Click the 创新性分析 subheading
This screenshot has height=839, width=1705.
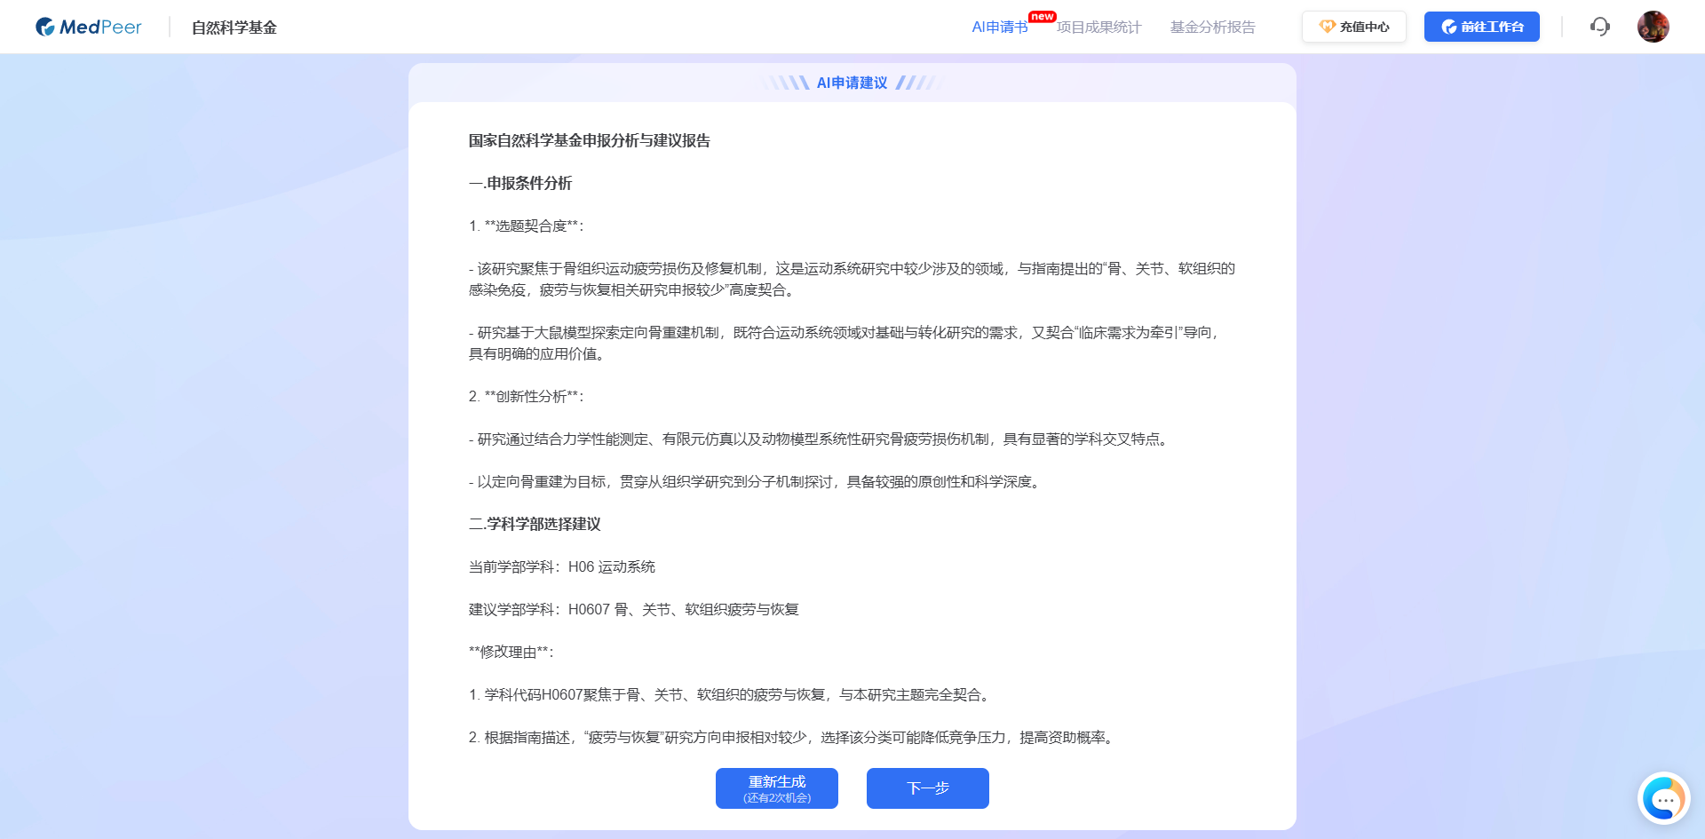pos(526,396)
